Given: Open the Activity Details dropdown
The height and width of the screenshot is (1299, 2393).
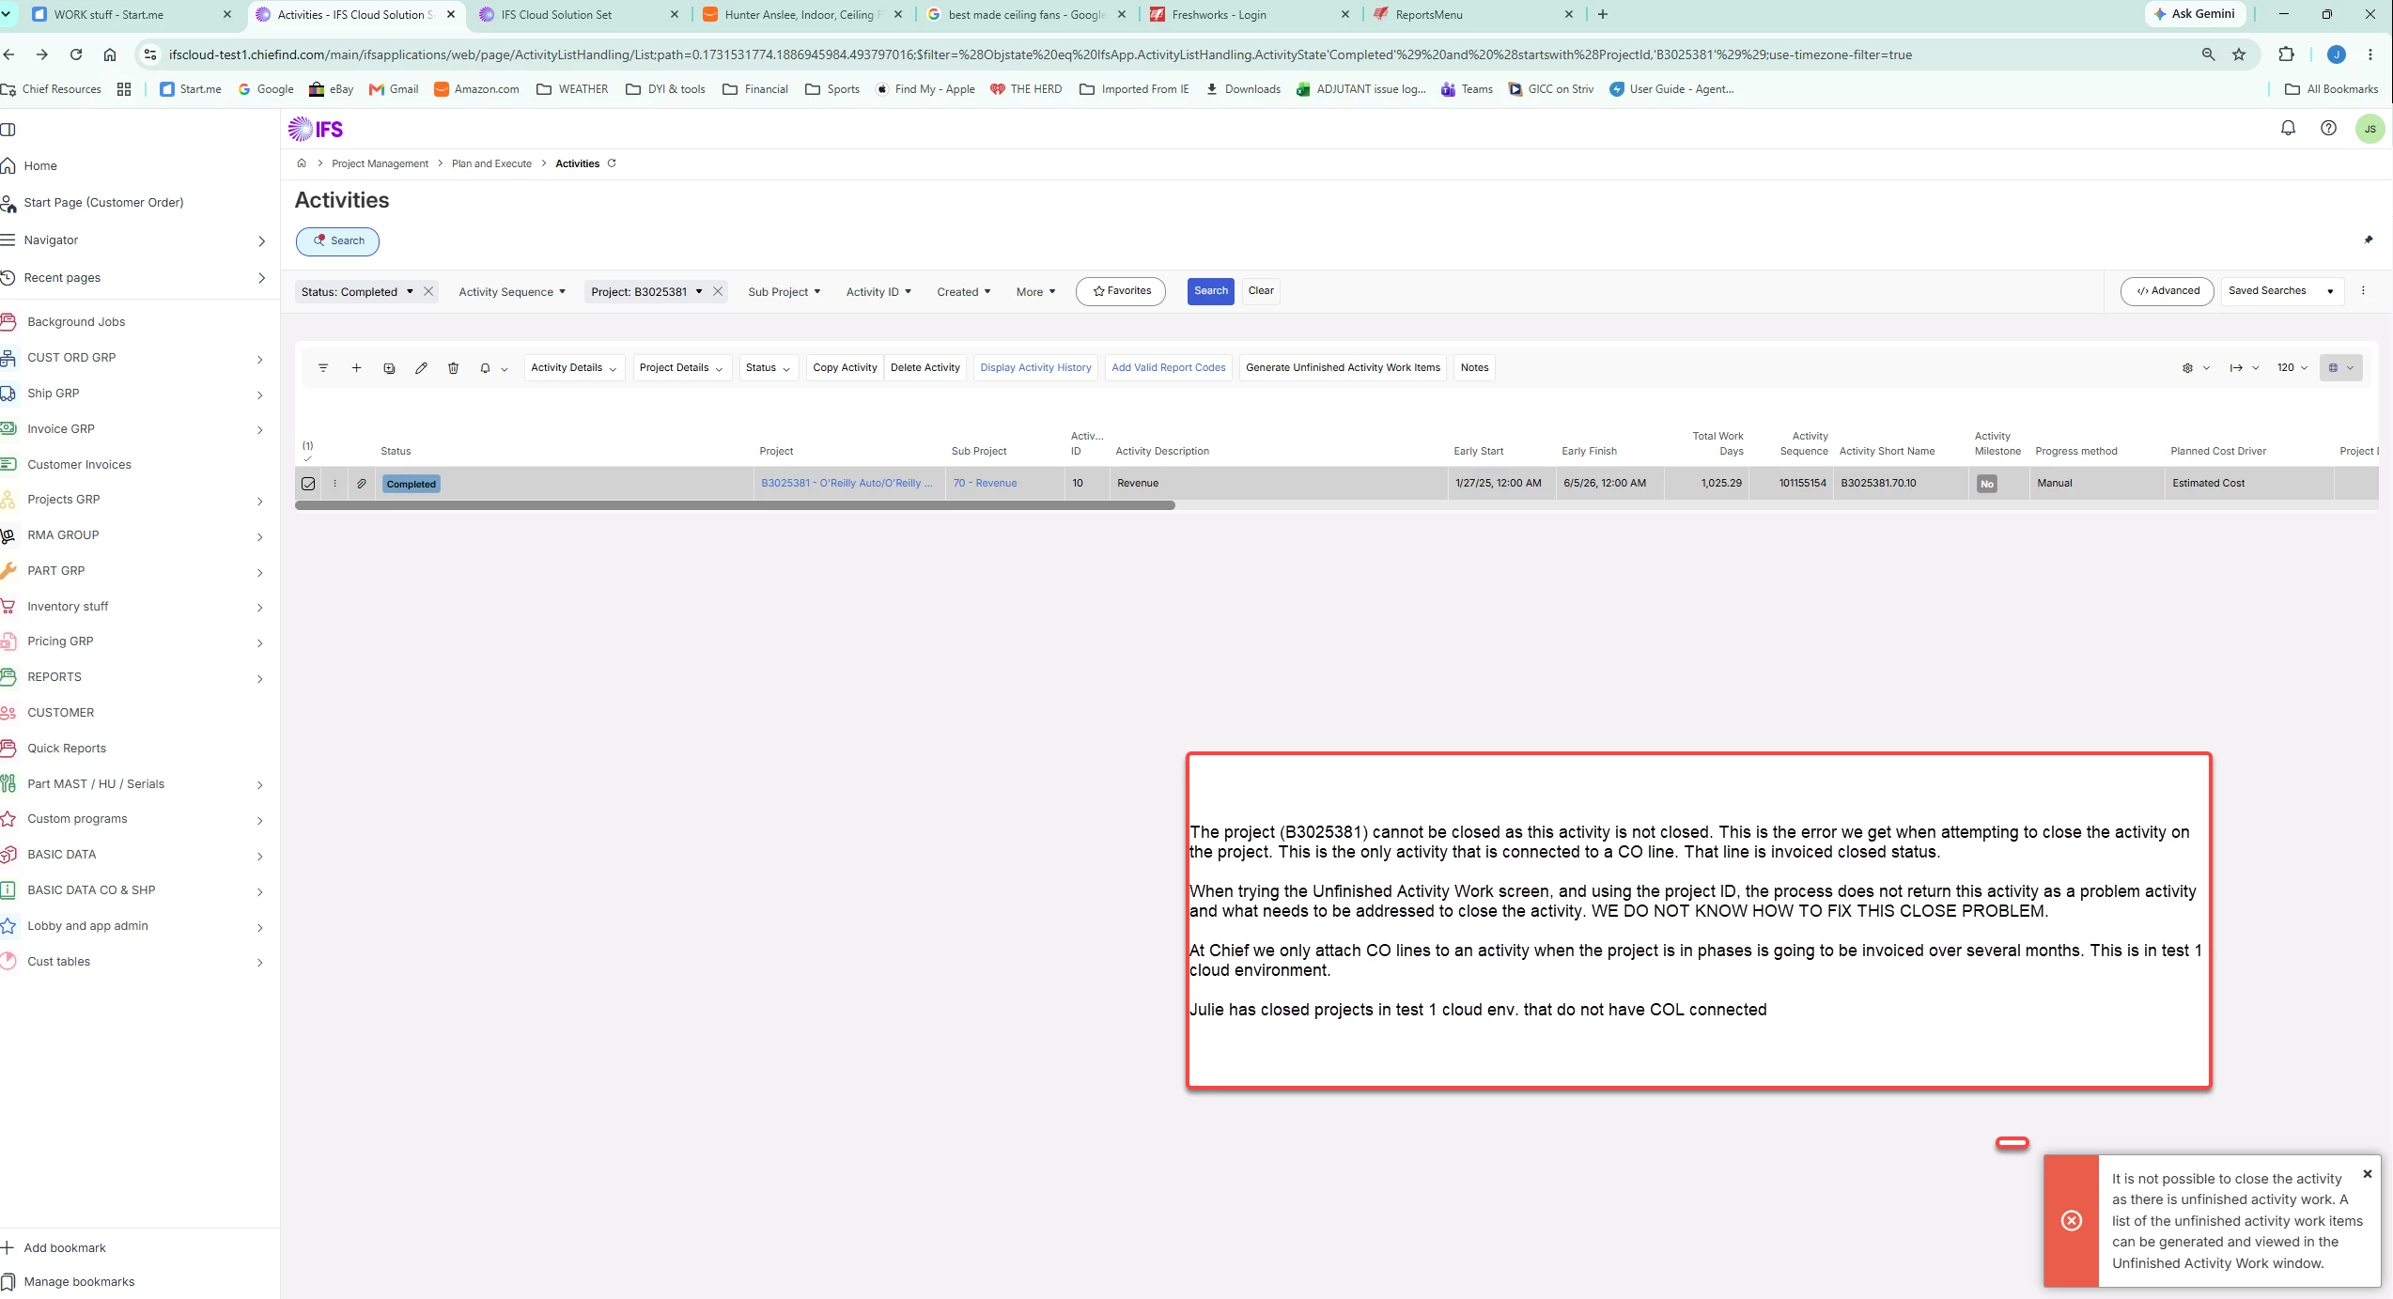Looking at the screenshot, I should tap(573, 368).
